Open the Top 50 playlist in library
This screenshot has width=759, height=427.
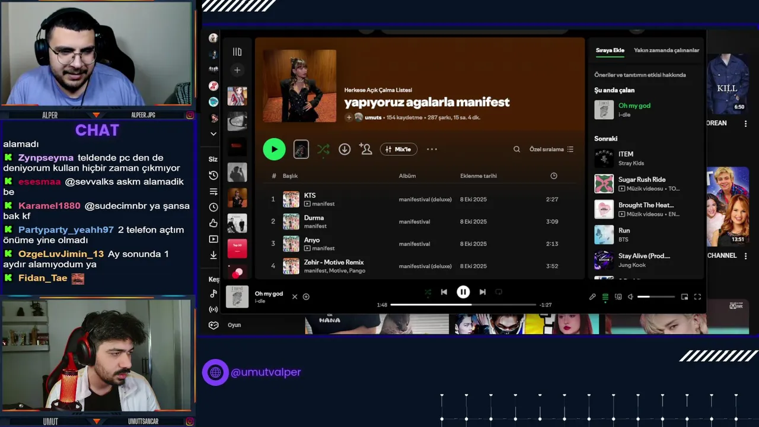pos(237,248)
